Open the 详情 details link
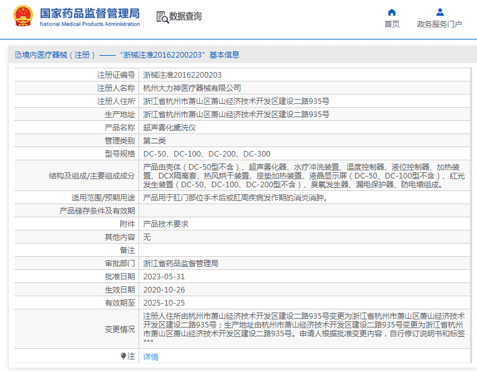Screen dimensions: 477x372 [150, 356]
